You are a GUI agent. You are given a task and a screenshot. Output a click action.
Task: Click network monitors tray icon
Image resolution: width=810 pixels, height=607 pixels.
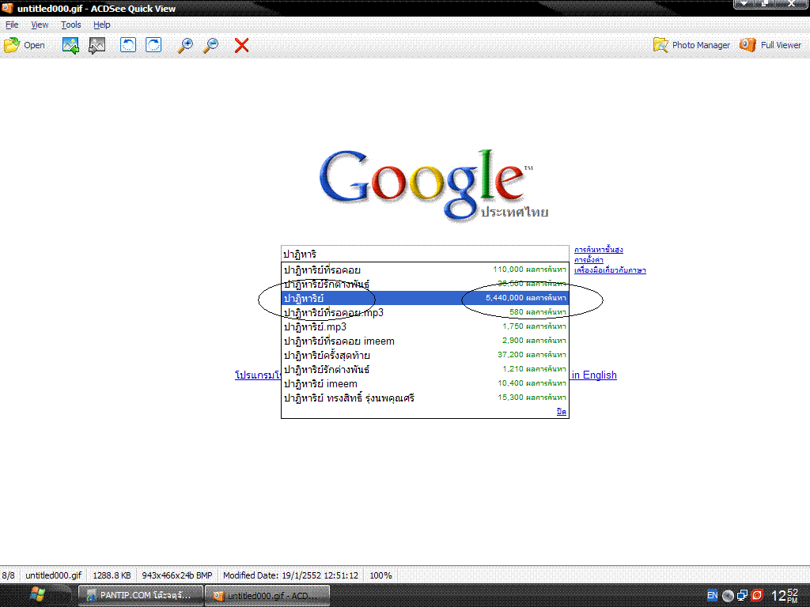point(742,596)
